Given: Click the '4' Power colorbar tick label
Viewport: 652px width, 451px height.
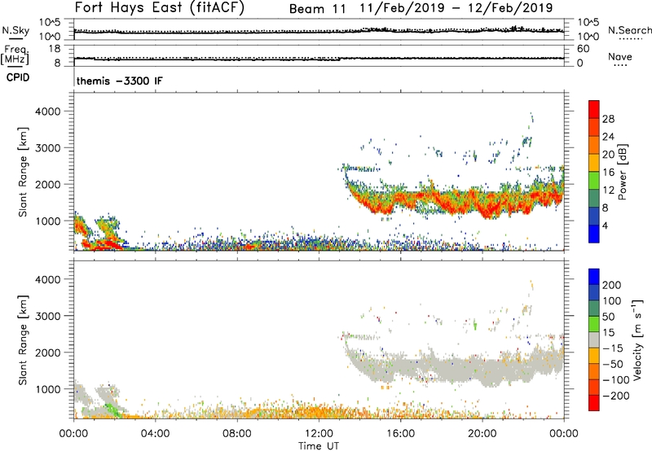Looking at the screenshot, I should (605, 225).
